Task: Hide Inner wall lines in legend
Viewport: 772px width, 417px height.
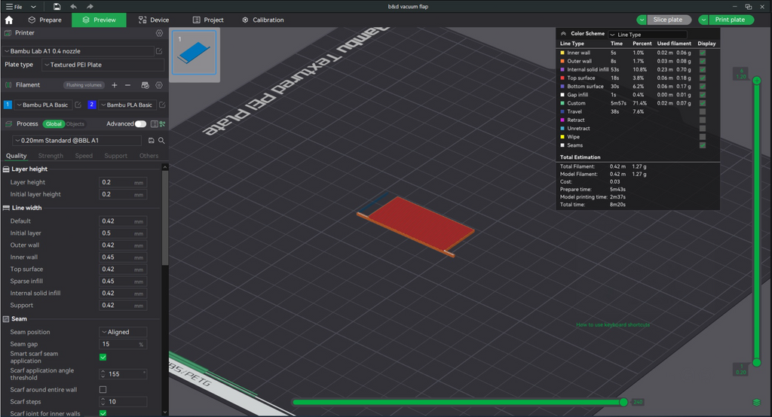Action: tap(703, 53)
